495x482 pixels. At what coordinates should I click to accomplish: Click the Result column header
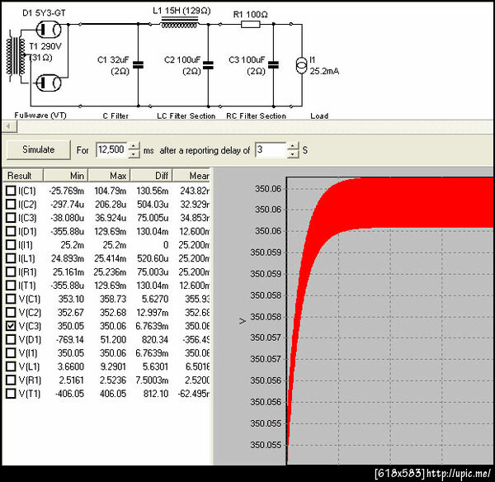coord(23,175)
